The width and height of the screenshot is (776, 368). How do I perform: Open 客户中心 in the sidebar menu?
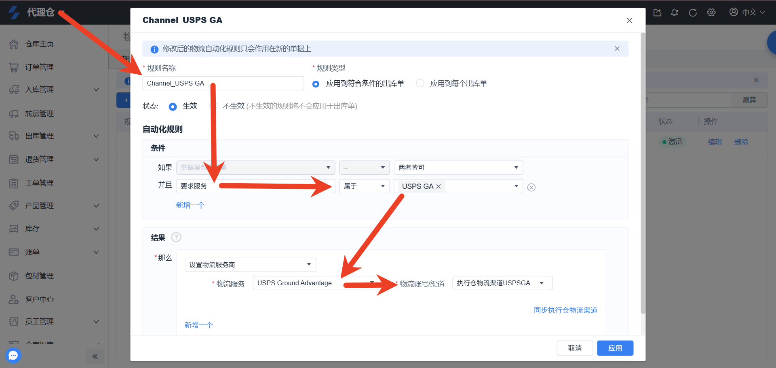coord(39,299)
